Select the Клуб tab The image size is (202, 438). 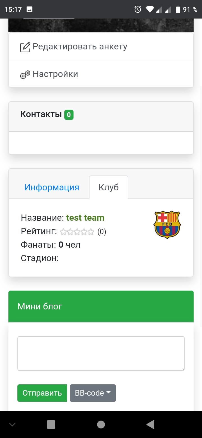tap(109, 187)
